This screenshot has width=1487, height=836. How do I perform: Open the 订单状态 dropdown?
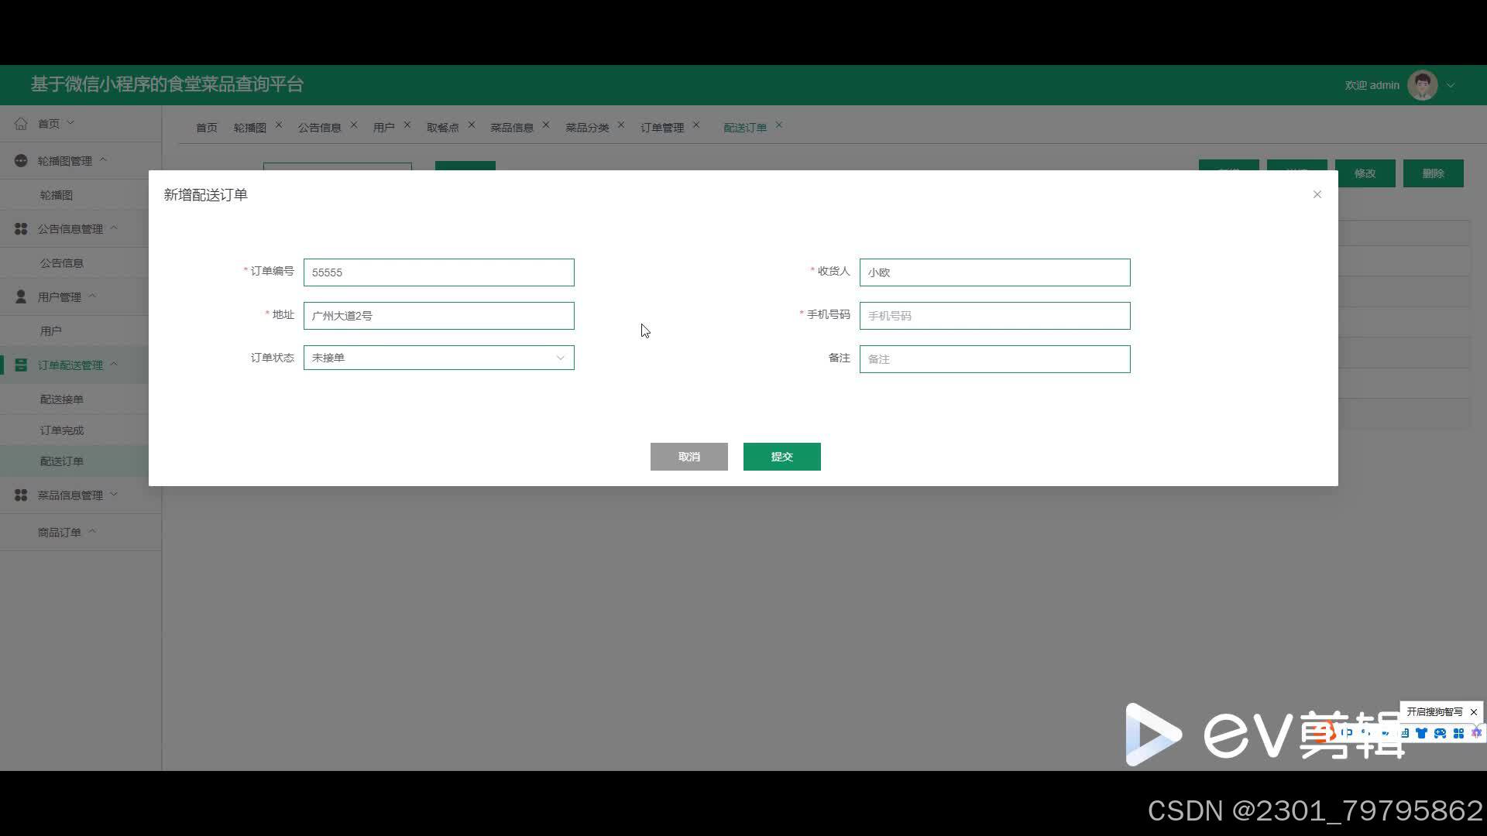[438, 358]
